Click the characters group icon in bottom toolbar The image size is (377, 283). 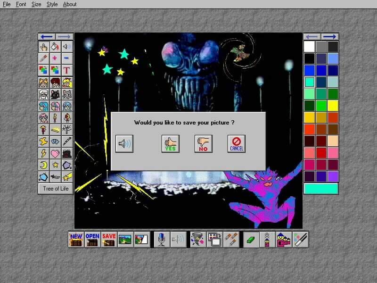click(x=284, y=240)
